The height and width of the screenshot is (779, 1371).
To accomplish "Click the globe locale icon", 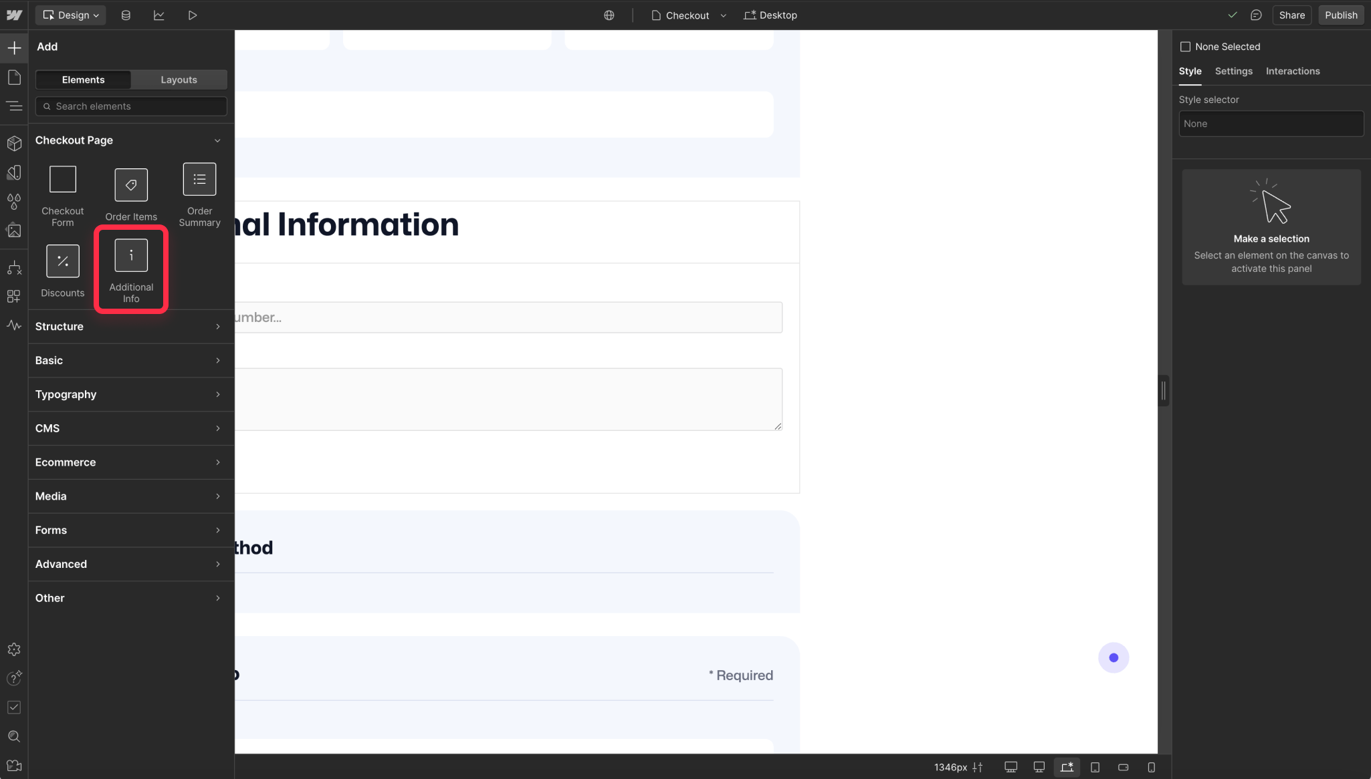I will coord(609,15).
